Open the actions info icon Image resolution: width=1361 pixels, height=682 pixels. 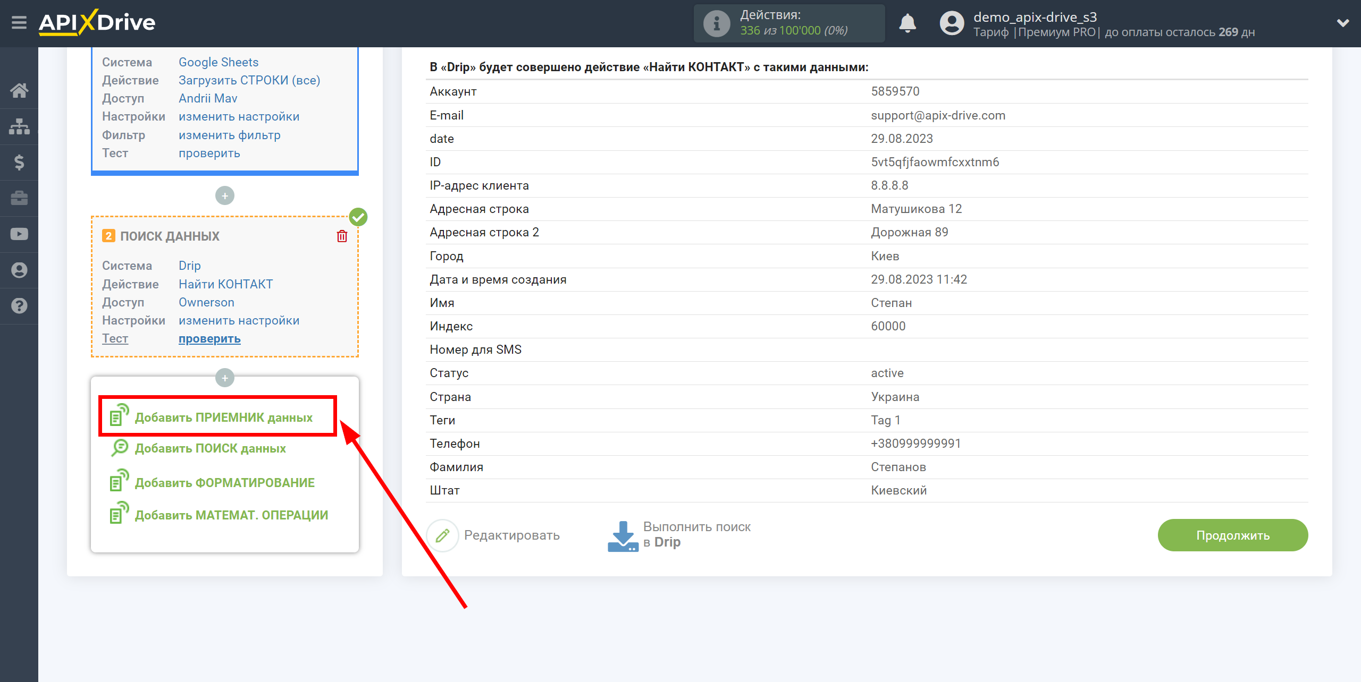tap(717, 23)
